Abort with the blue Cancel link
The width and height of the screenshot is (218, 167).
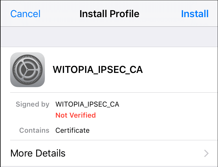coord(25,14)
